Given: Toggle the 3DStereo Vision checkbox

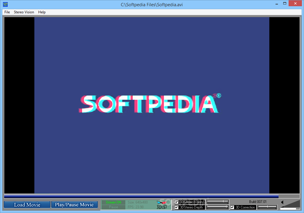Looking at the screenshot, I should tap(177, 202).
